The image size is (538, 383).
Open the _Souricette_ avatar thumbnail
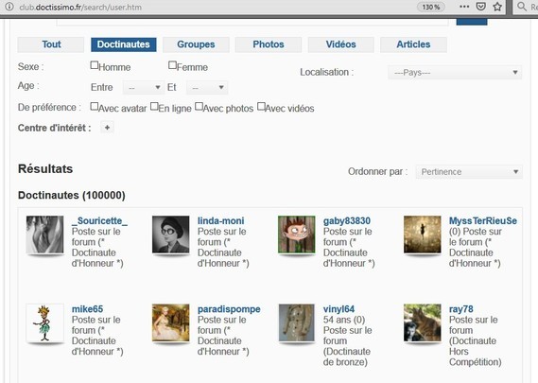click(45, 235)
